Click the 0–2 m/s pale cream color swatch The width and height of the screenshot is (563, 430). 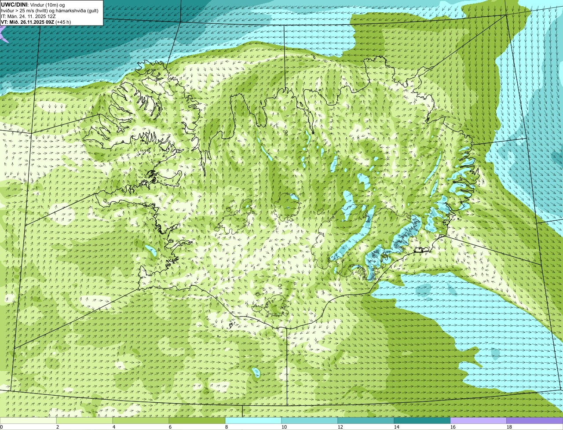click(x=28, y=420)
